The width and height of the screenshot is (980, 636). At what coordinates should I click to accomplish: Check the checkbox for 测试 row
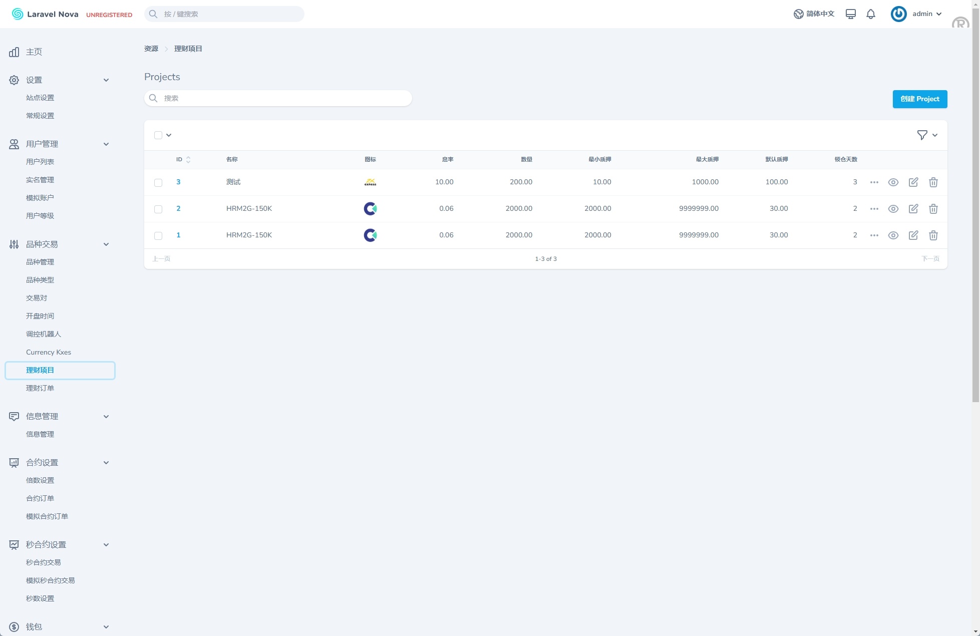(158, 183)
